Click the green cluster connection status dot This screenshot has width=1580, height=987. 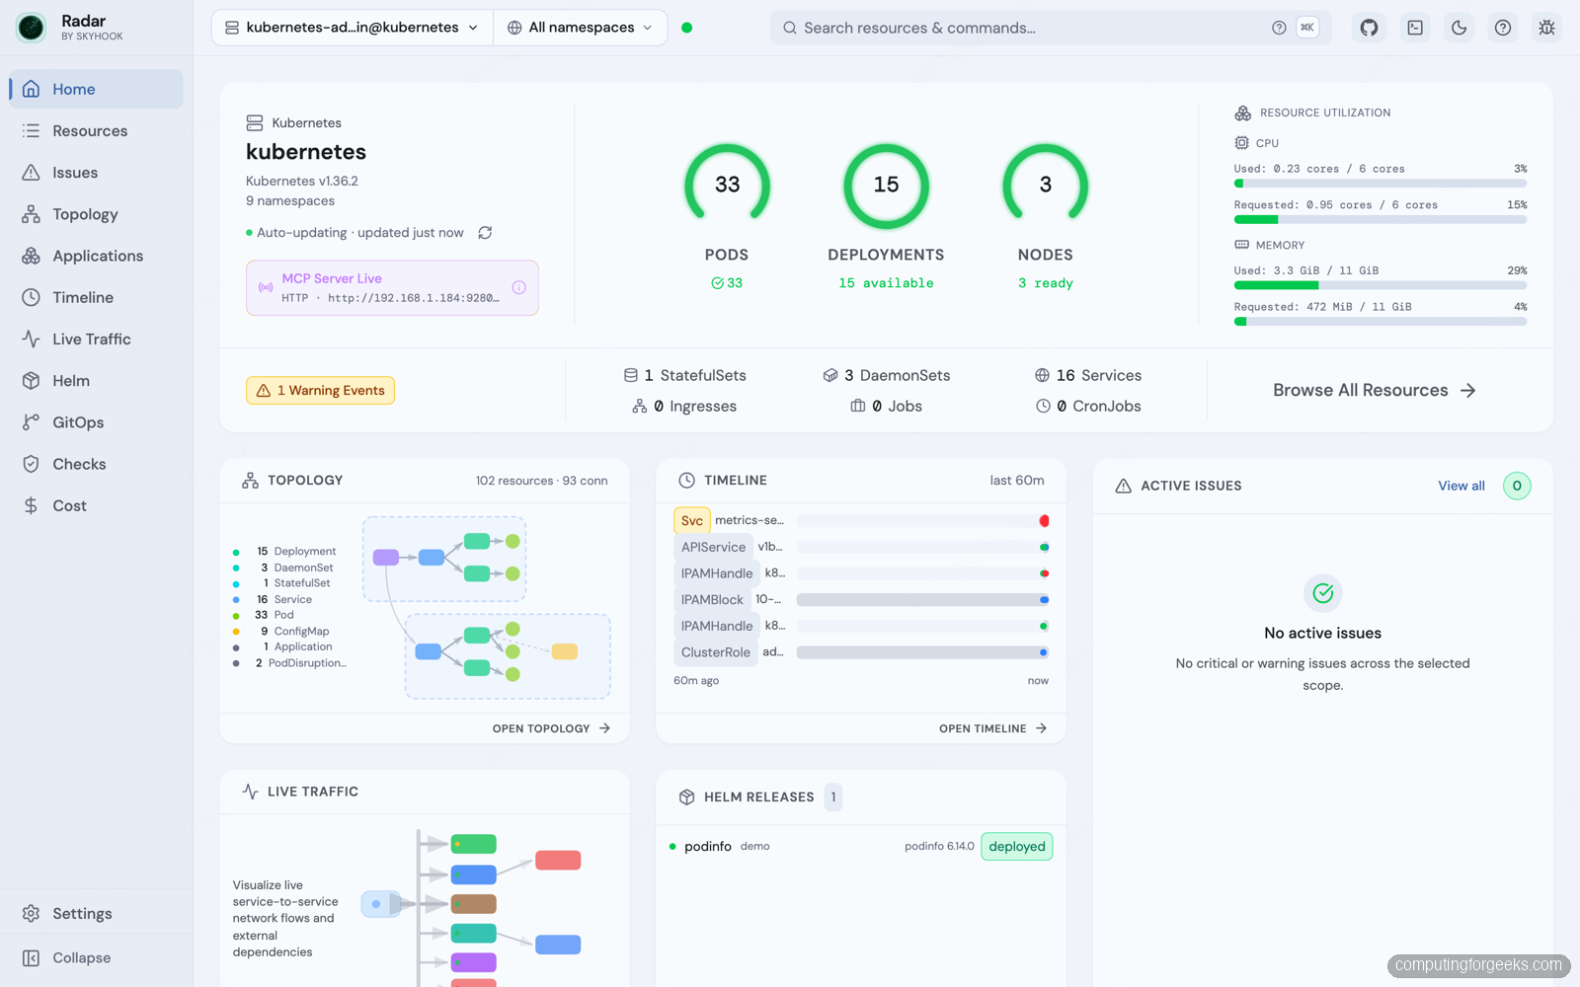[x=687, y=28]
